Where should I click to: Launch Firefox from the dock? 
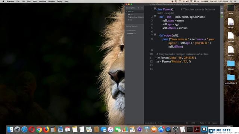tap(46, 130)
